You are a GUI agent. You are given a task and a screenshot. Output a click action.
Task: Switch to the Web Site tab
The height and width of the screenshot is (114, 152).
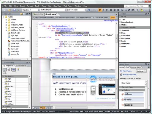[38, 14]
